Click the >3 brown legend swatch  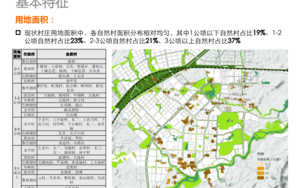260,178
